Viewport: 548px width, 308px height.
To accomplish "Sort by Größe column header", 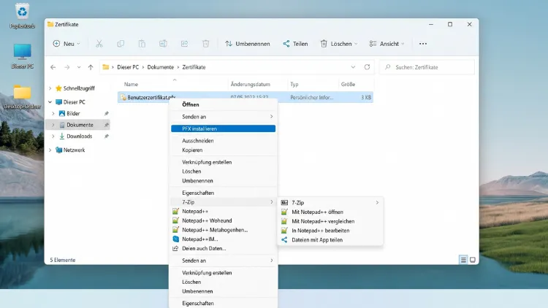I will coord(348,84).
